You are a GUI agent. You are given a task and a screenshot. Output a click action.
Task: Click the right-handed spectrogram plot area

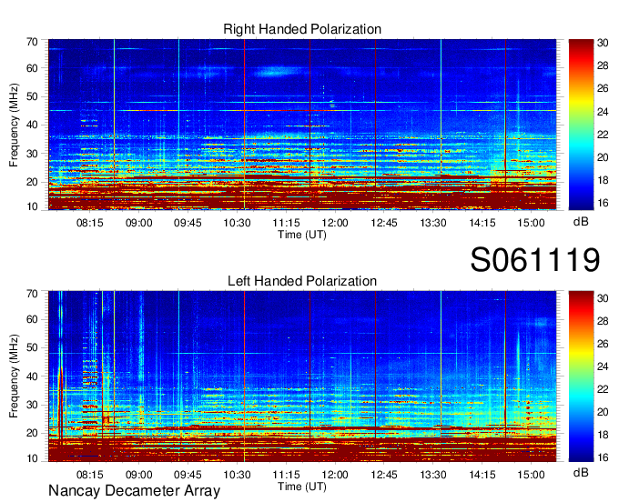[x=302, y=125]
